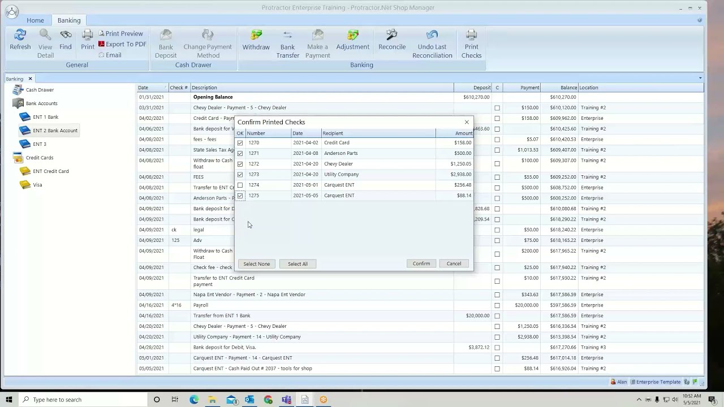Image resolution: width=724 pixels, height=407 pixels.
Task: Open Microsoft Edge from taskbar
Action: point(194,400)
